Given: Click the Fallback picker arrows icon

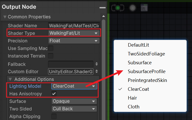Looking at the screenshot, I should 97,64.
